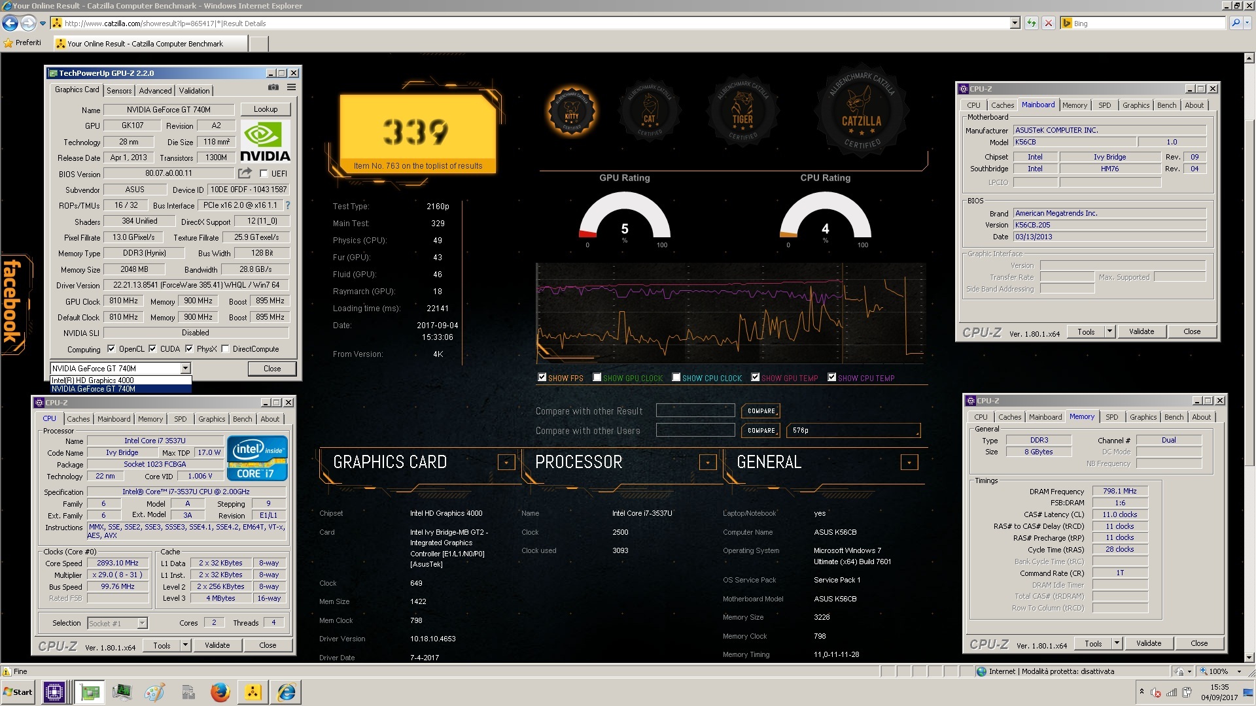
Task: Open Firefox from the taskbar
Action: pos(220,692)
